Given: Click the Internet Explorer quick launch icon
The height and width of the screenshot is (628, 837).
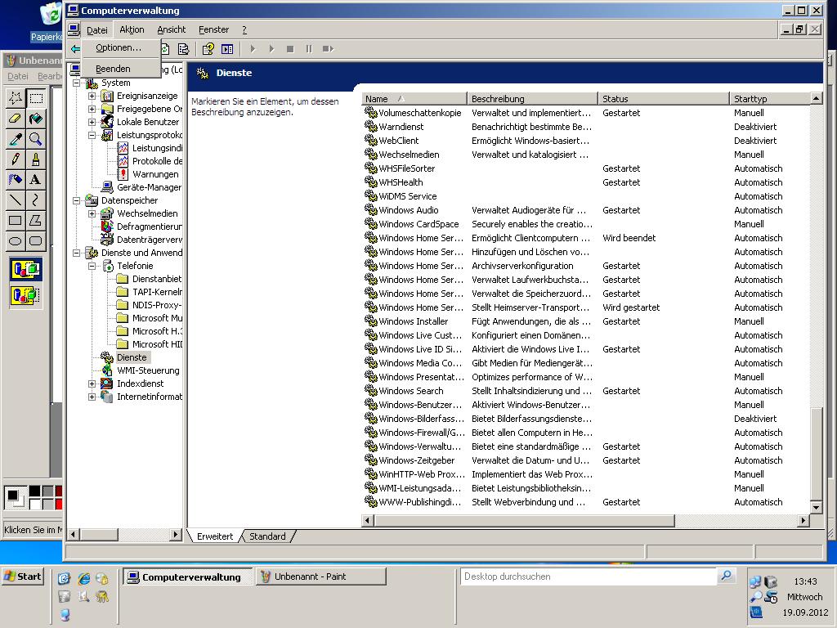Looking at the screenshot, I should coord(84,578).
